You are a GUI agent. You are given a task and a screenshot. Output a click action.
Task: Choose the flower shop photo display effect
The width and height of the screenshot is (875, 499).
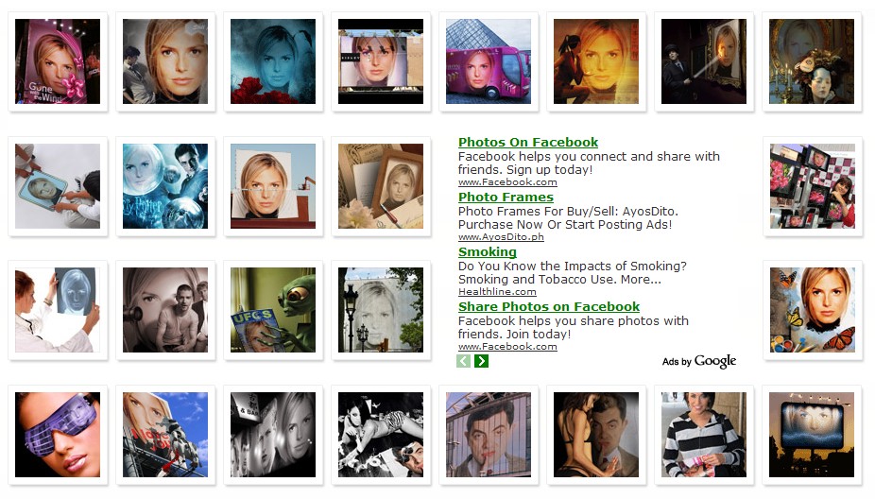coord(812,186)
